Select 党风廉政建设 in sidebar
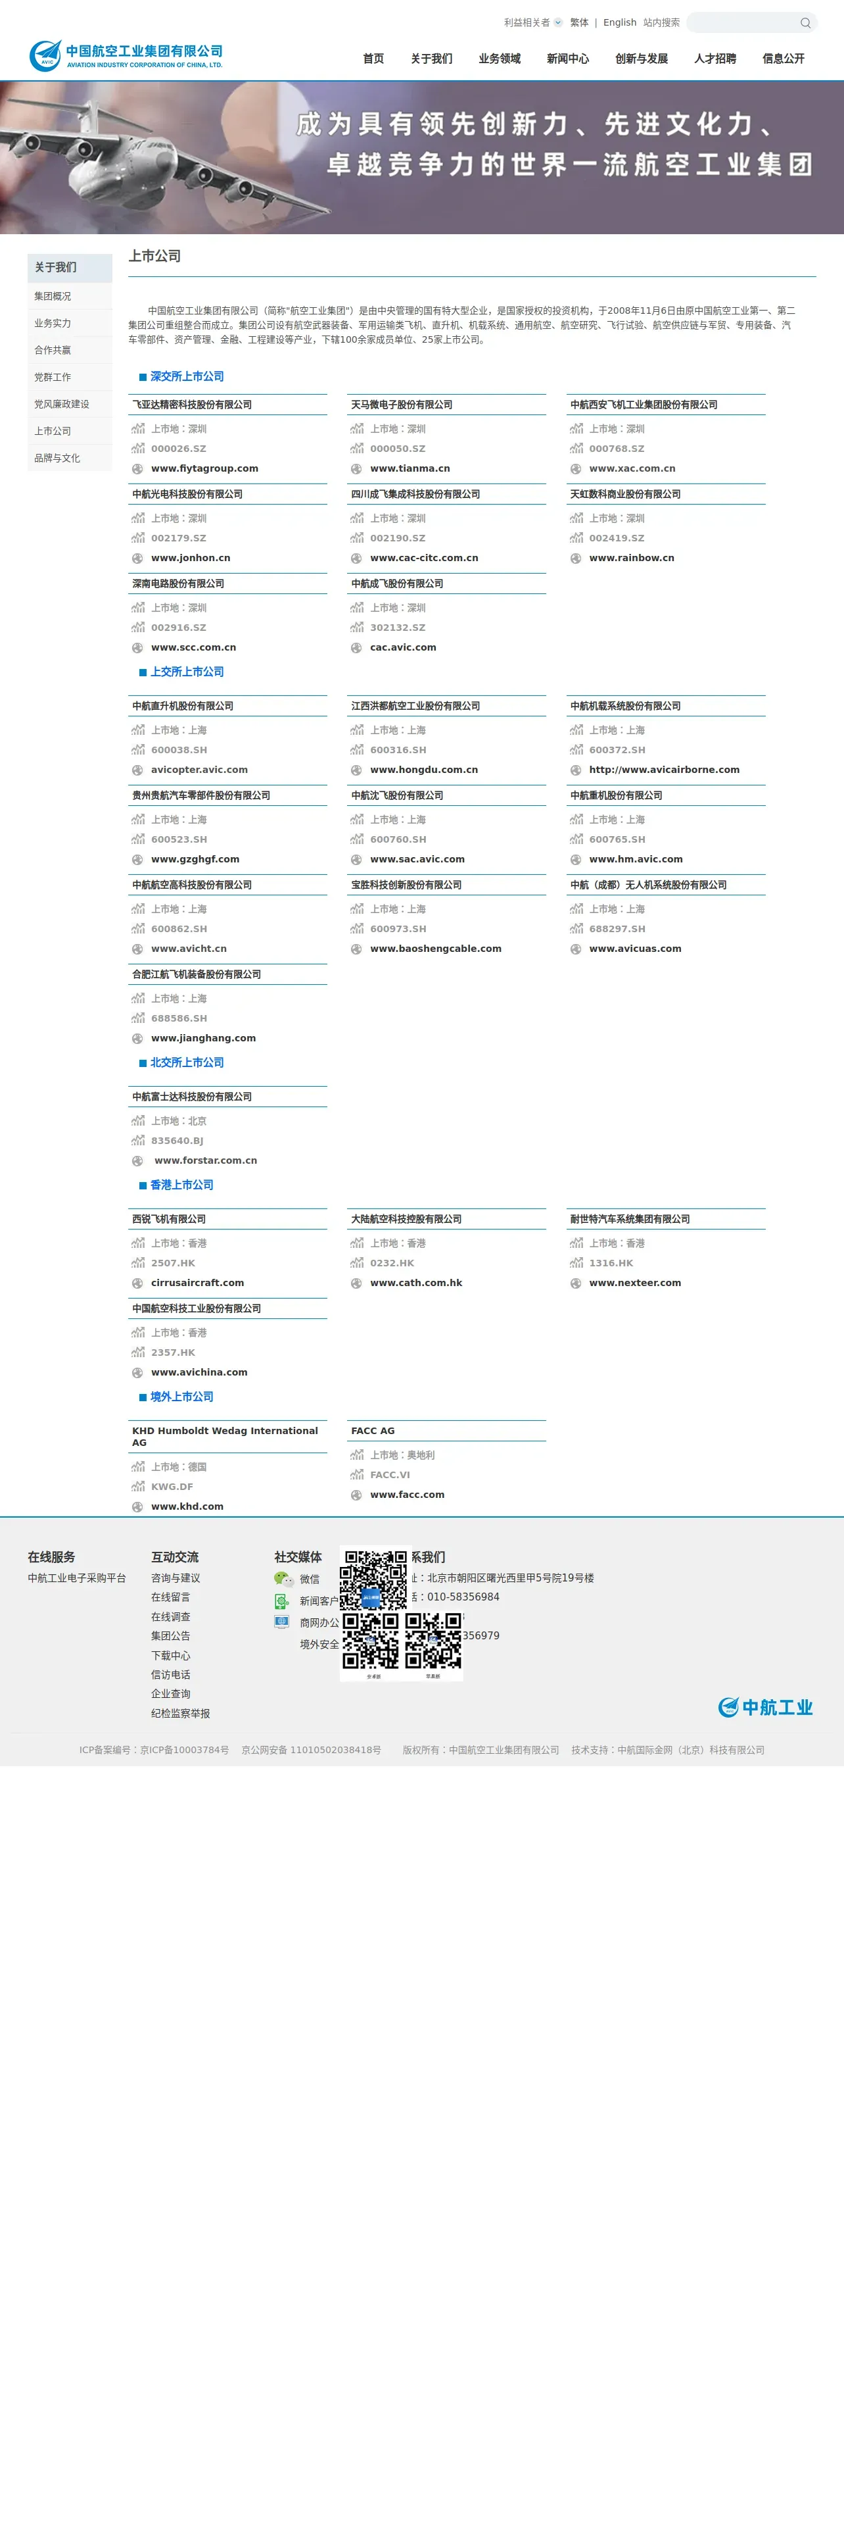Viewport: 844px width, 2534px height. [x=70, y=405]
